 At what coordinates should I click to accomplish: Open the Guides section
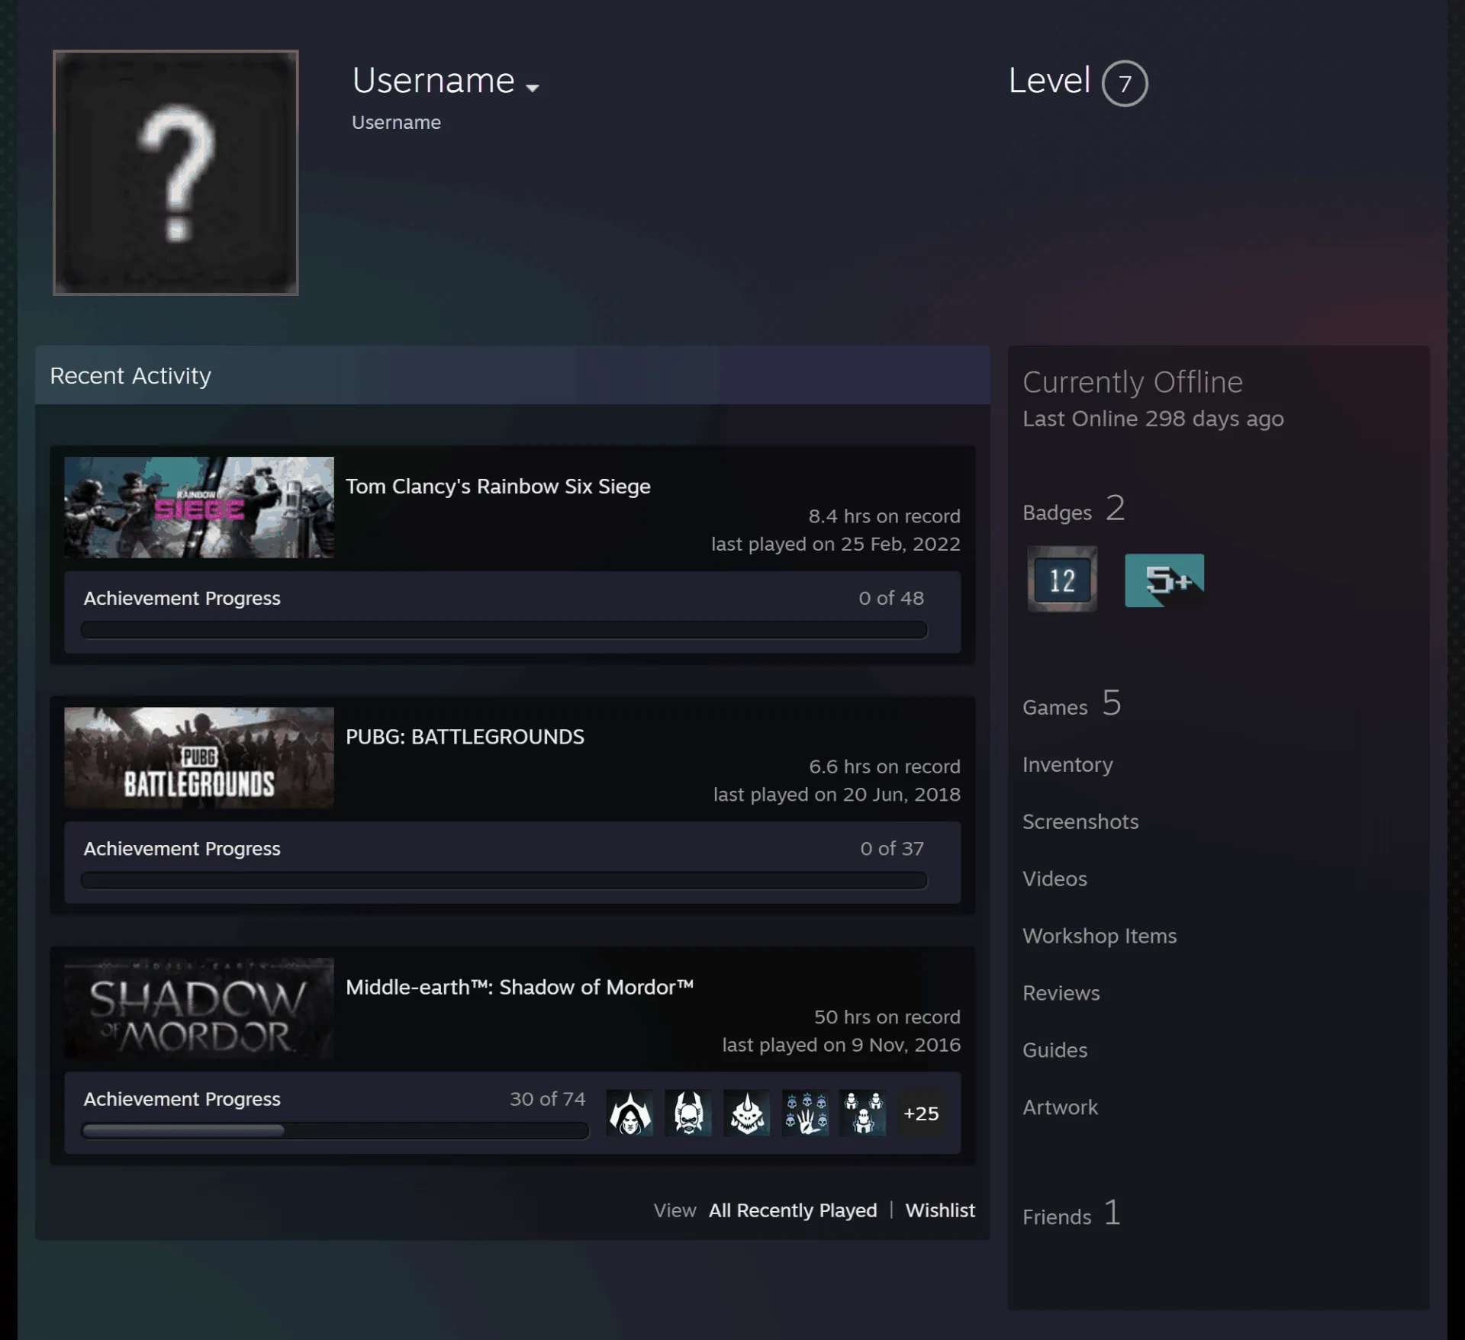point(1054,1050)
